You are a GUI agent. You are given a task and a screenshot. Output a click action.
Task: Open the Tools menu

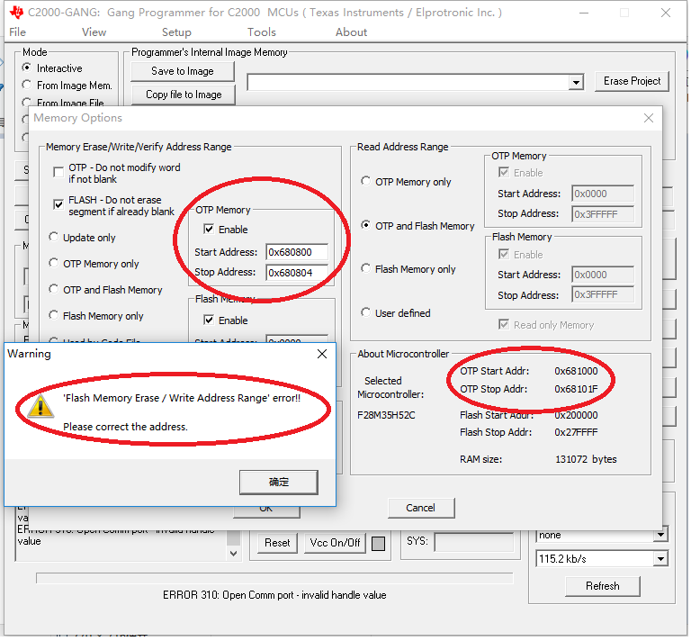point(261,32)
